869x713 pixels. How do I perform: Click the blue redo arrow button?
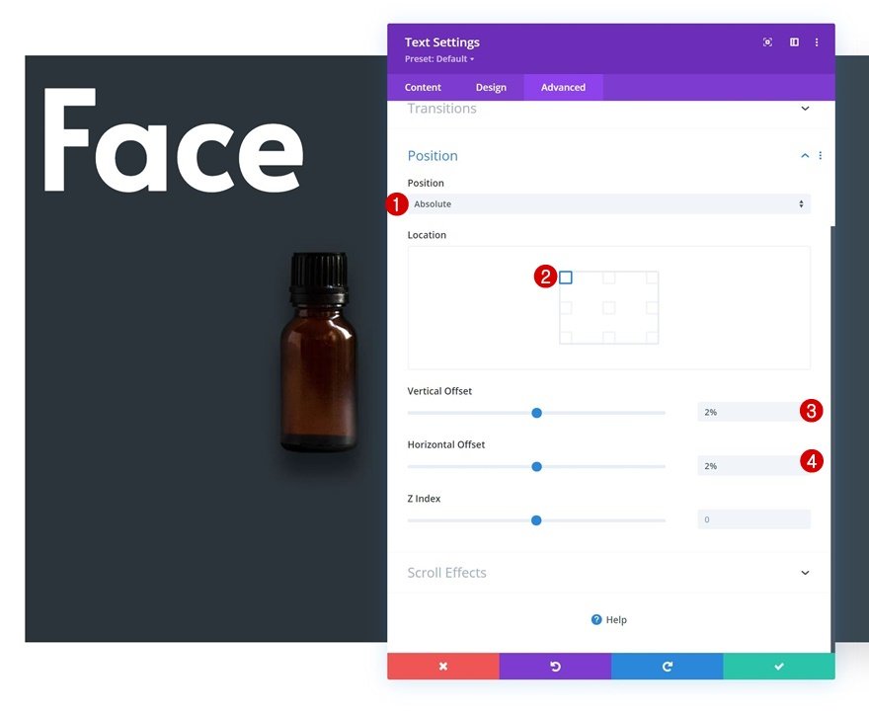[668, 666]
